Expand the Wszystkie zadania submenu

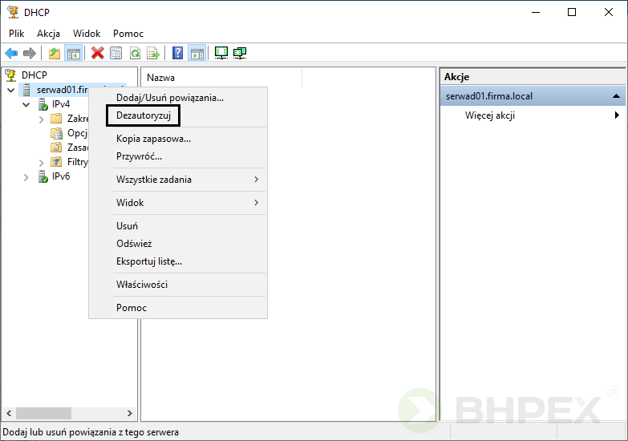pos(186,180)
